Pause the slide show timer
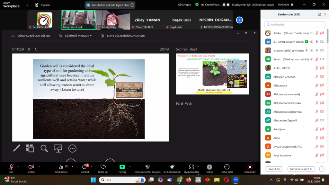This screenshot has width=329, height=185. tap(29, 49)
